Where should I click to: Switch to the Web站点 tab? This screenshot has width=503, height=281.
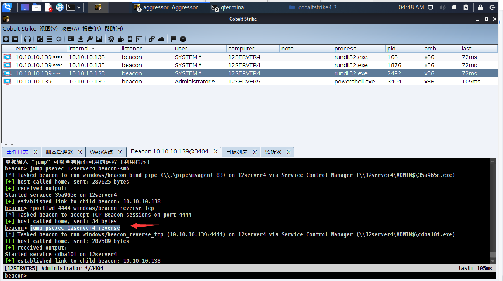pyautogui.click(x=101, y=152)
